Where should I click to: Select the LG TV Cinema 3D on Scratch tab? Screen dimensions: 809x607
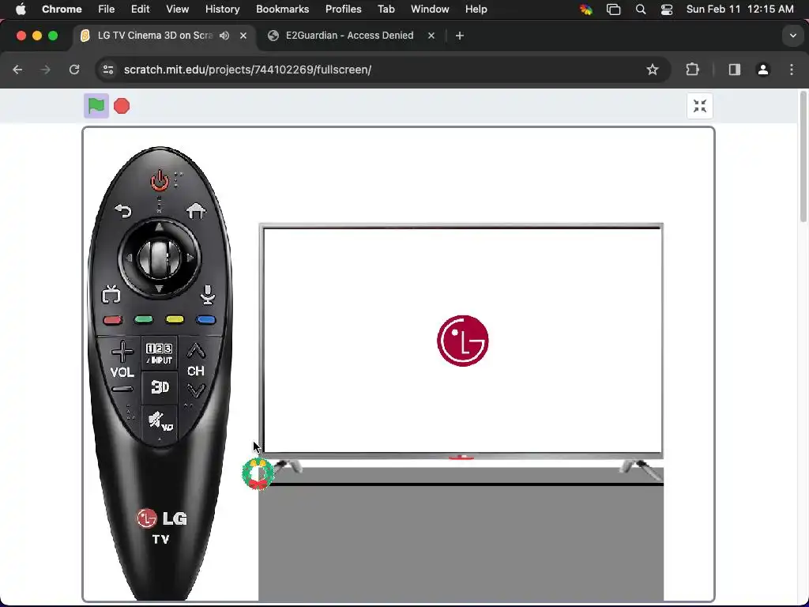coord(155,36)
